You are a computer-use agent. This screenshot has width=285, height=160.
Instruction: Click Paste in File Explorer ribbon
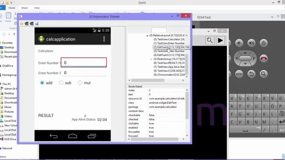point(8,17)
